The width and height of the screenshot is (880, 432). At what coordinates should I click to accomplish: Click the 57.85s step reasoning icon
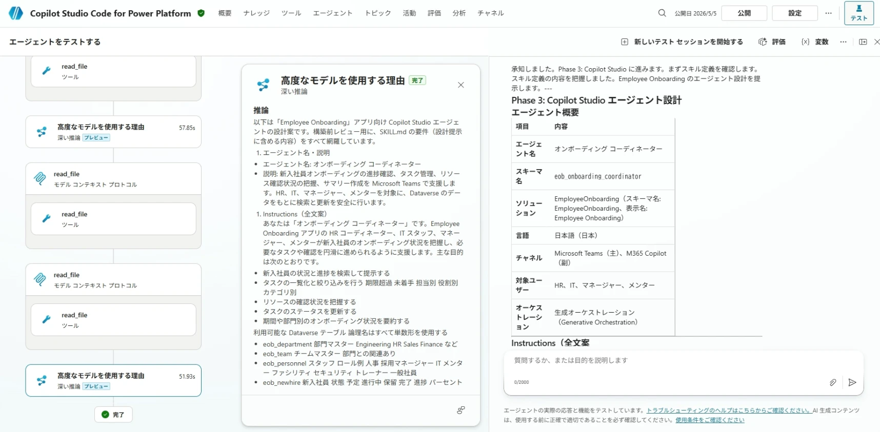pos(42,132)
